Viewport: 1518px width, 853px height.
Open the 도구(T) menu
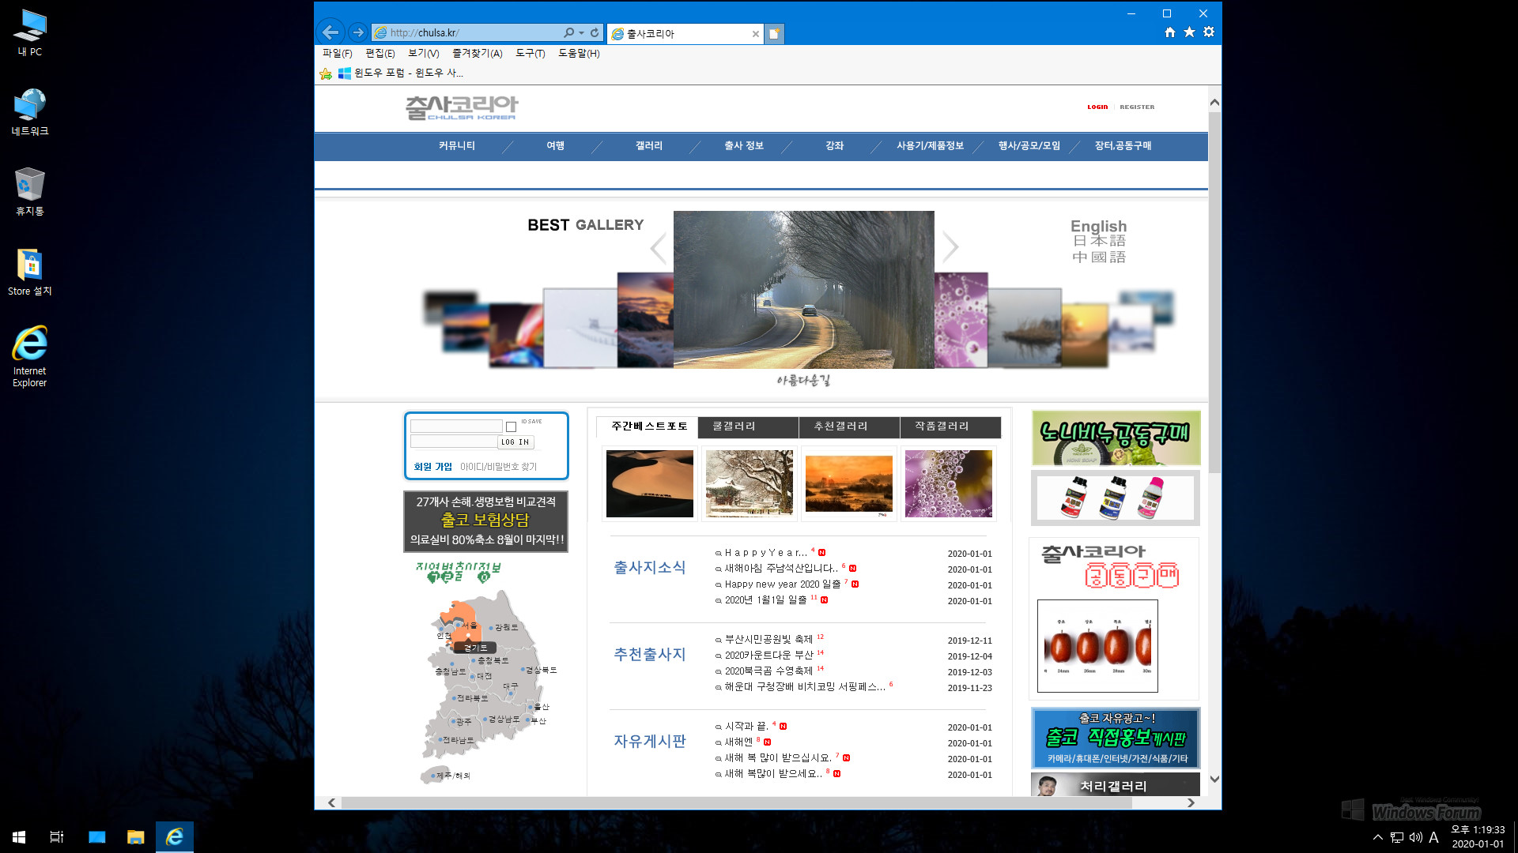530,53
